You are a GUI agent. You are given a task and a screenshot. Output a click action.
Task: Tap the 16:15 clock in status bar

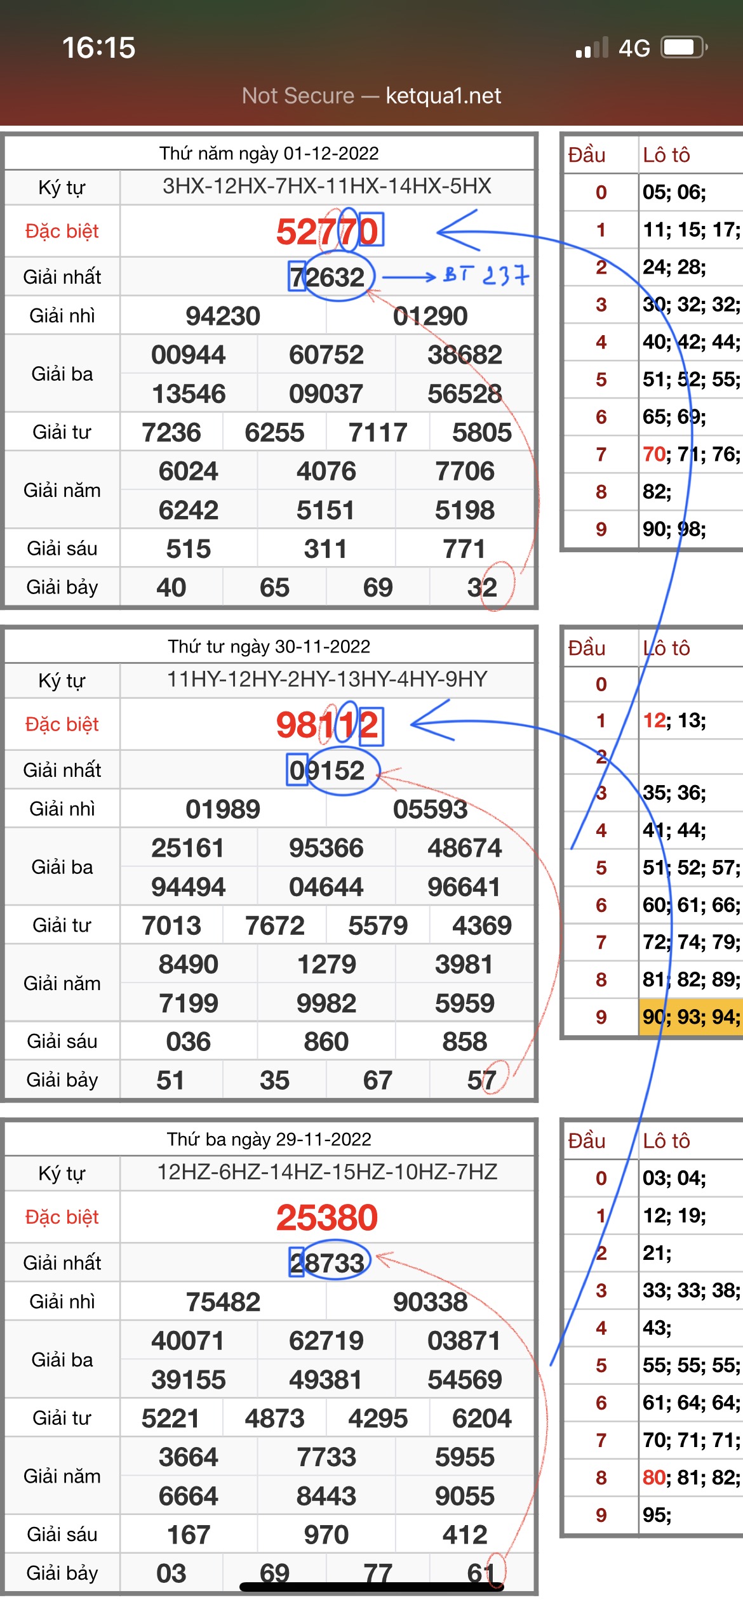click(x=99, y=48)
